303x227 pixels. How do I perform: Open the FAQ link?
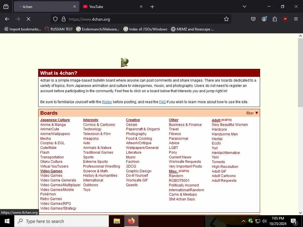162,102
